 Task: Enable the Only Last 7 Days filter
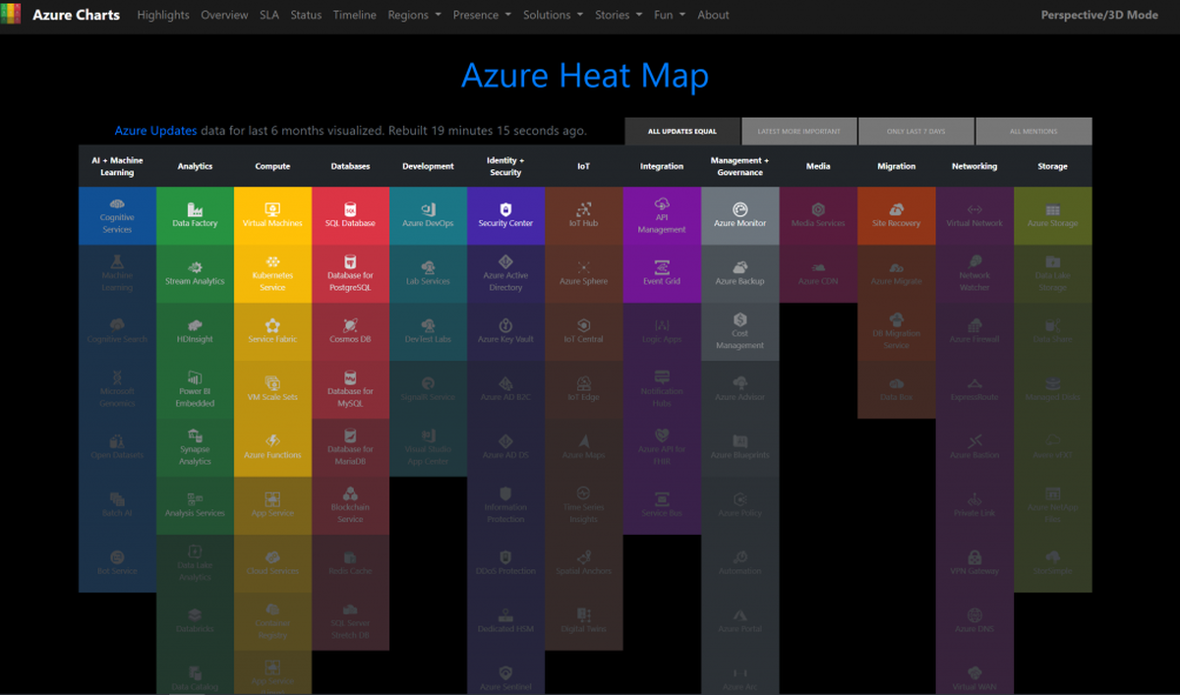click(915, 132)
